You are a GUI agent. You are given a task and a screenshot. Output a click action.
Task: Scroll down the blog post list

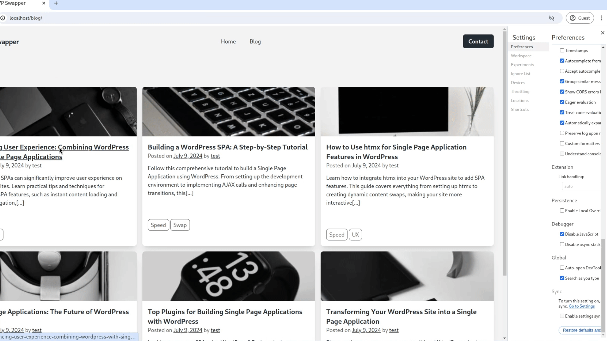pyautogui.click(x=504, y=337)
